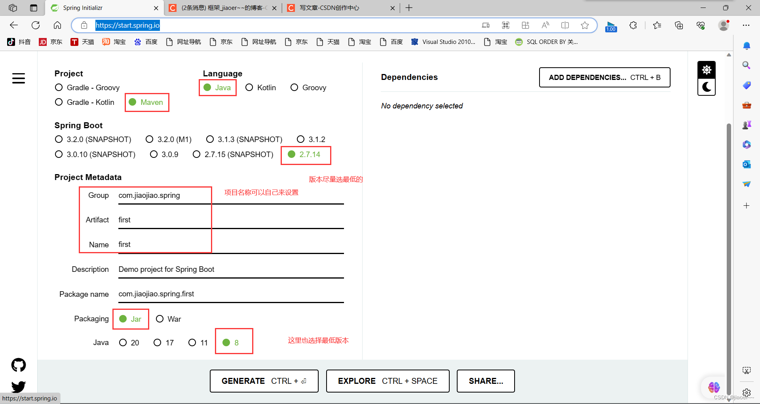This screenshot has height=404, width=760.
Task: Choose War packaging
Action: coord(168,319)
